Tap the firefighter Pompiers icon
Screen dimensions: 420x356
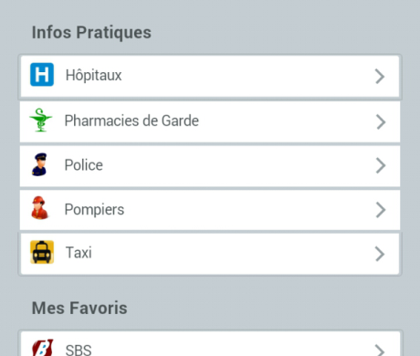39,208
